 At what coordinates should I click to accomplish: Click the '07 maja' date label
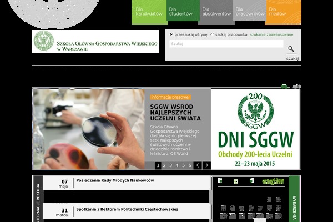click(64, 184)
